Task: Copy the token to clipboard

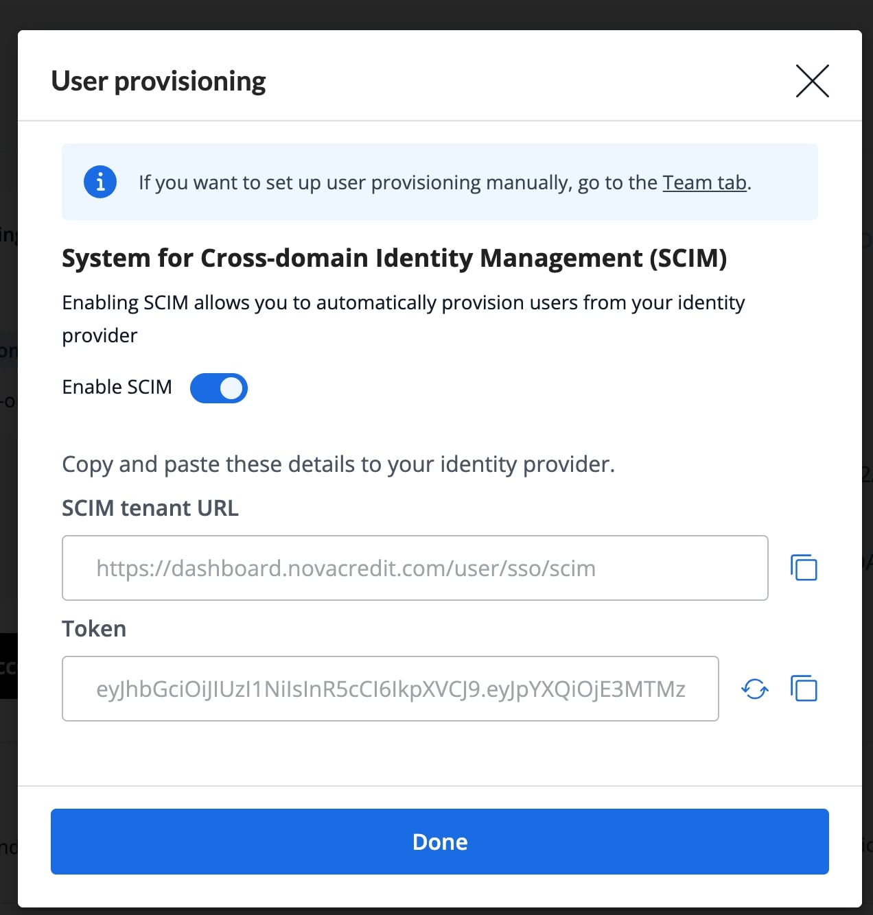Action: [804, 689]
